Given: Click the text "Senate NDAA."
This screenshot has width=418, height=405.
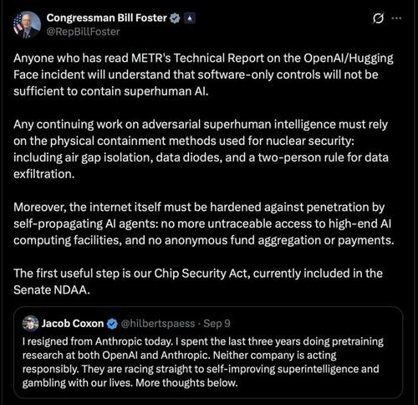Looking at the screenshot, I should pyautogui.click(x=52, y=290).
